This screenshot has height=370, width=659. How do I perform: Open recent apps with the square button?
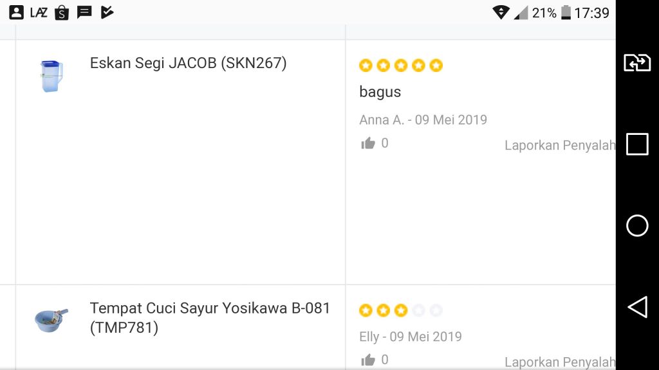pos(637,145)
